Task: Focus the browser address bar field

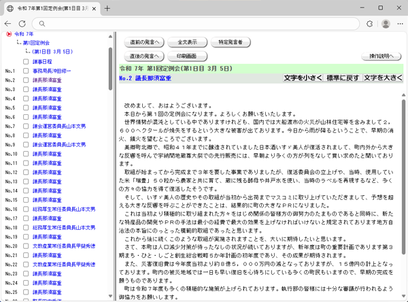Action: click(196, 24)
